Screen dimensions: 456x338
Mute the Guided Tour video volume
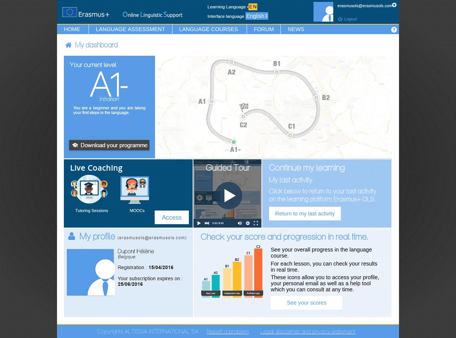[x=240, y=223]
